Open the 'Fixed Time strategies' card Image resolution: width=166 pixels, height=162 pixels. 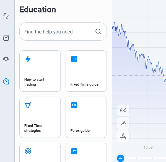[40, 117]
